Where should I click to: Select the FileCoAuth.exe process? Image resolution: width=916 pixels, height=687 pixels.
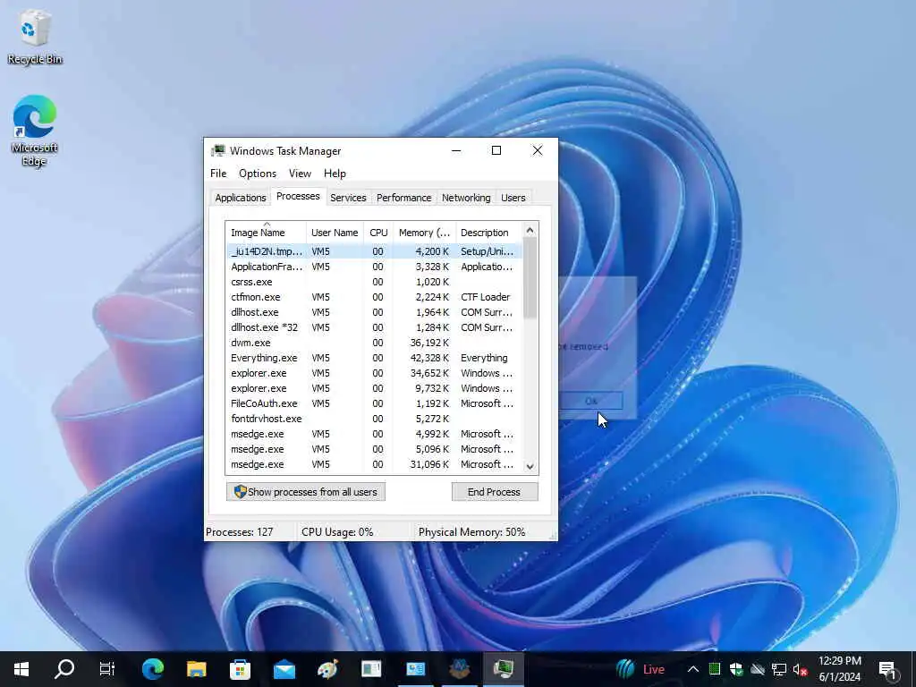click(x=374, y=403)
